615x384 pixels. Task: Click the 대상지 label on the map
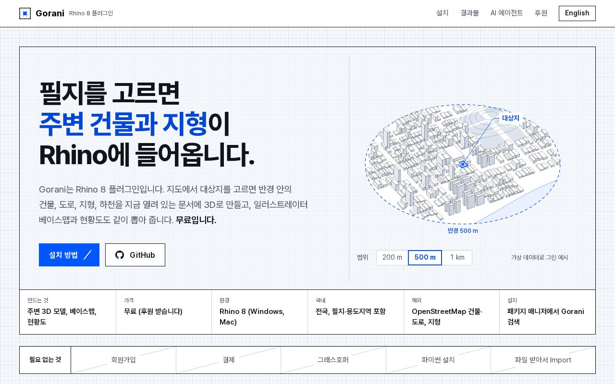(511, 118)
